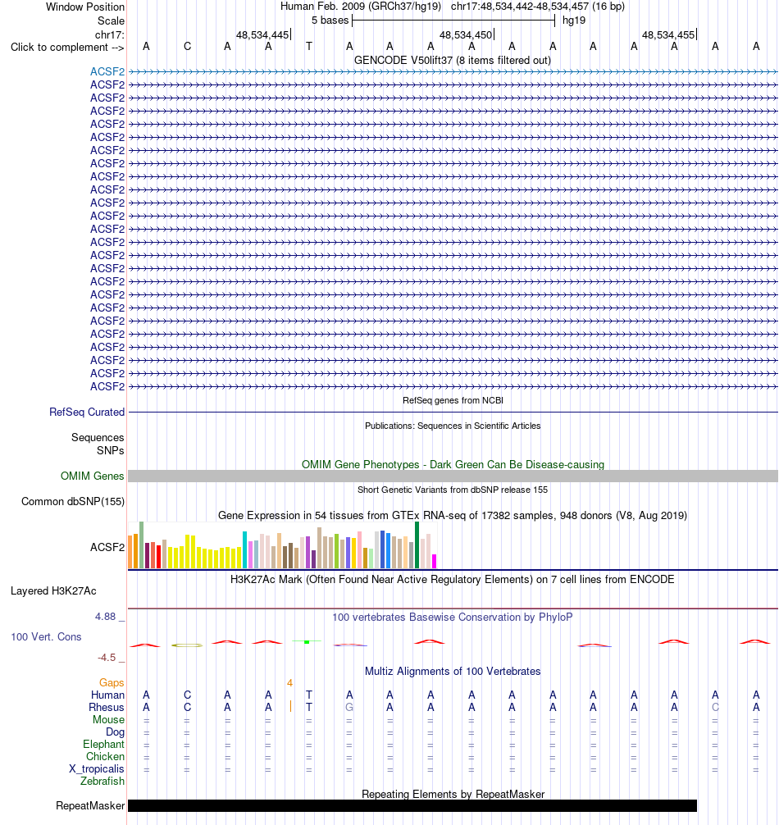The height and width of the screenshot is (825, 779).
Task: Open 'Short Genetic Variants from dbSNP release 155'
Action: pyautogui.click(x=453, y=490)
